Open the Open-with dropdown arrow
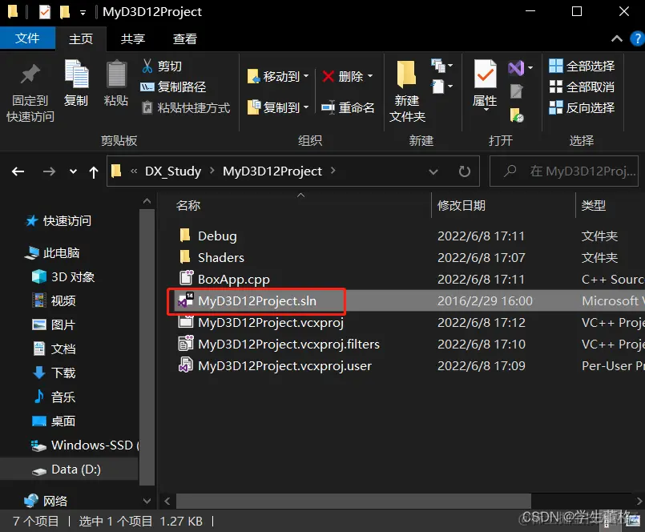The width and height of the screenshot is (645, 532). pyautogui.click(x=530, y=68)
